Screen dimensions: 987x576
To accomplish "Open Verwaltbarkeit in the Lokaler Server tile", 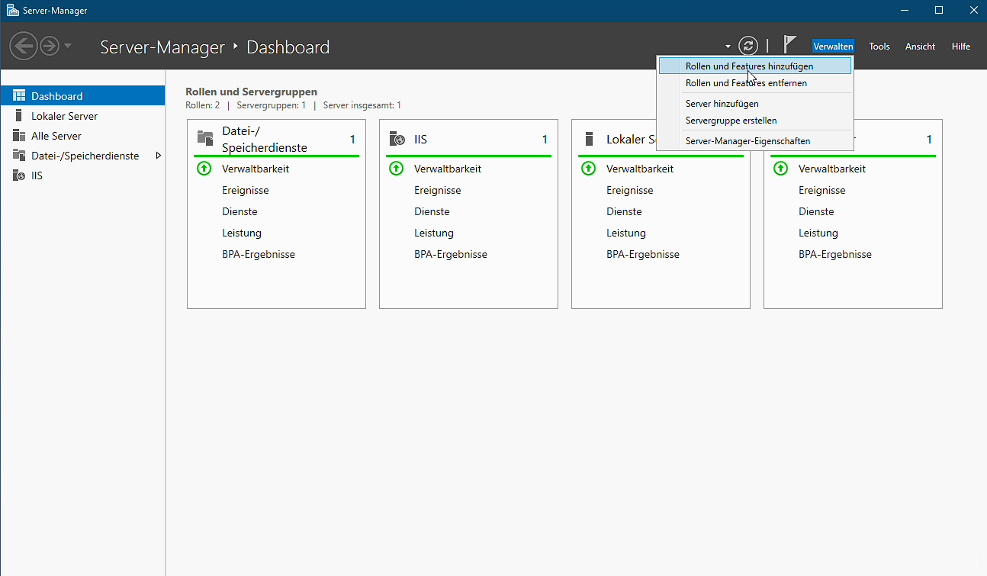I will coord(640,169).
